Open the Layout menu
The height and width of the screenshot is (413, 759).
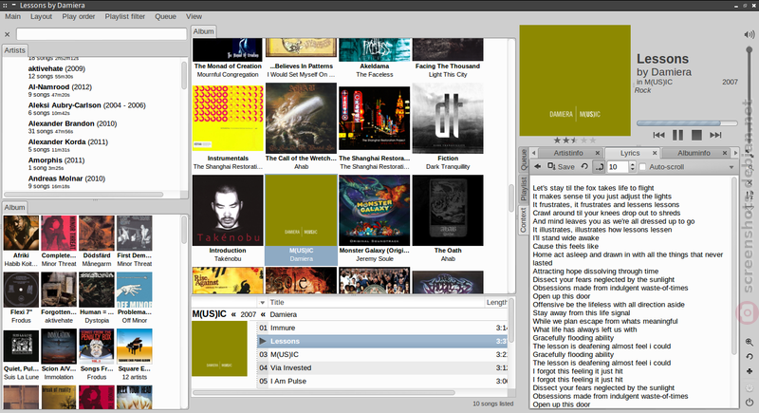coord(41,16)
